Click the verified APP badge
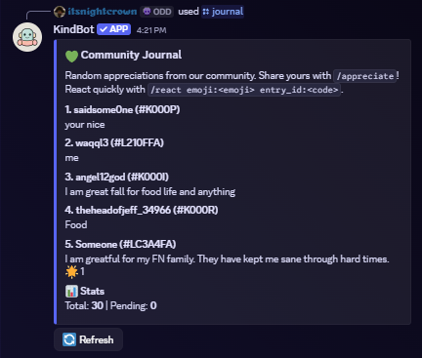This screenshot has width=422, height=358. tap(114, 29)
